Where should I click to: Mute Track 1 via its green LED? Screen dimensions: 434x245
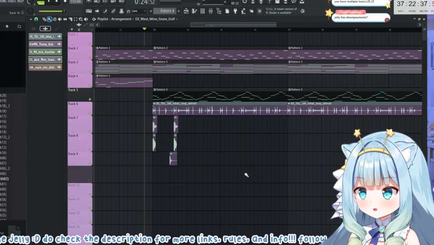point(90,44)
